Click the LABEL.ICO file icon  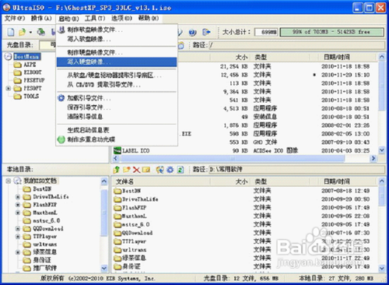click(x=117, y=150)
